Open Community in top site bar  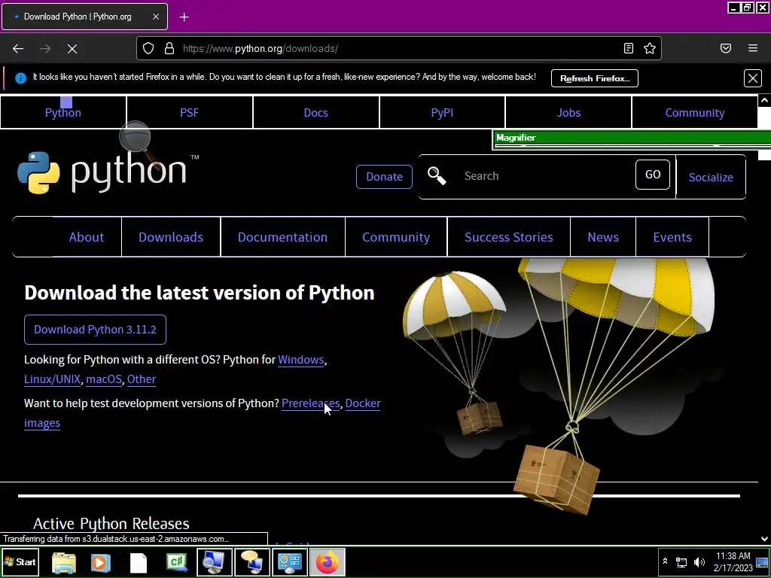point(695,113)
